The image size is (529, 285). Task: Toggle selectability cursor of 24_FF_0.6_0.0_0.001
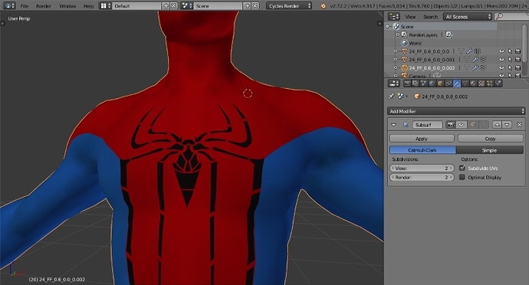coord(510,59)
